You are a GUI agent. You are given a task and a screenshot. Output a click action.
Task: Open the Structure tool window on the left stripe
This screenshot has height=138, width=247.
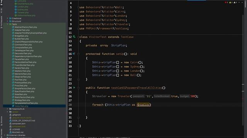(x=2, y=121)
